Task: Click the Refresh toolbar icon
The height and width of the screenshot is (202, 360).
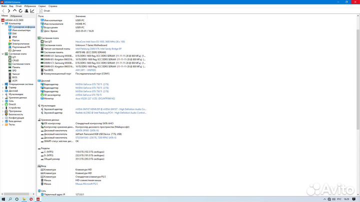Action: (20, 11)
